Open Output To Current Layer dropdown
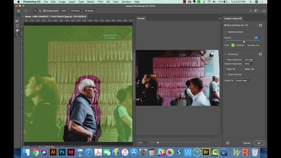Screen dimensions: 281x158 243,81
